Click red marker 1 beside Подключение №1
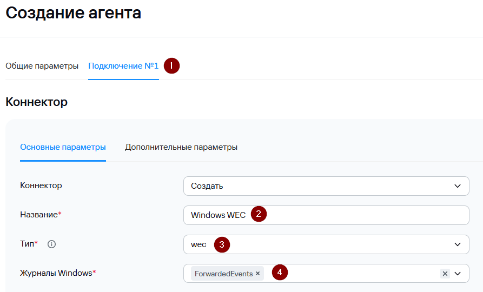The height and width of the screenshot is (292, 483). coord(171,66)
